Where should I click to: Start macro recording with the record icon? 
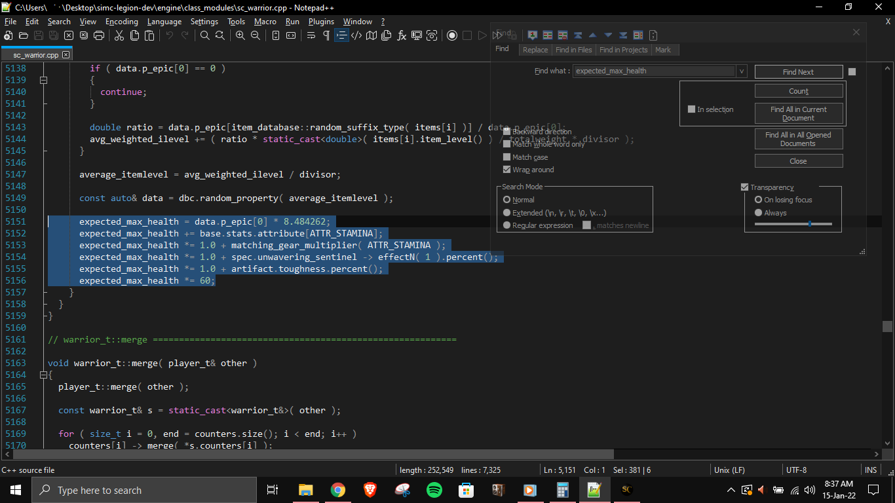point(452,35)
